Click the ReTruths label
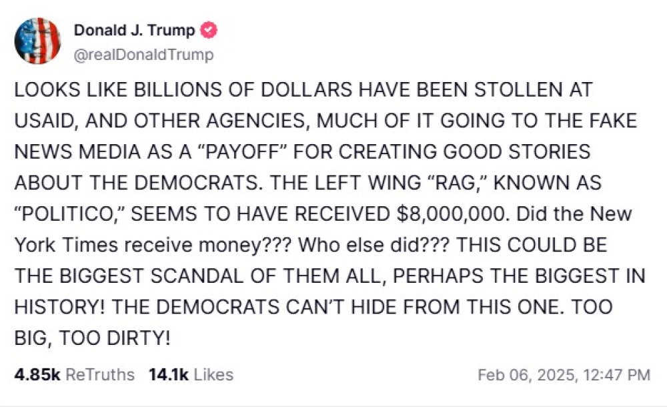Viewport: 667px width, 407px height. point(101,375)
